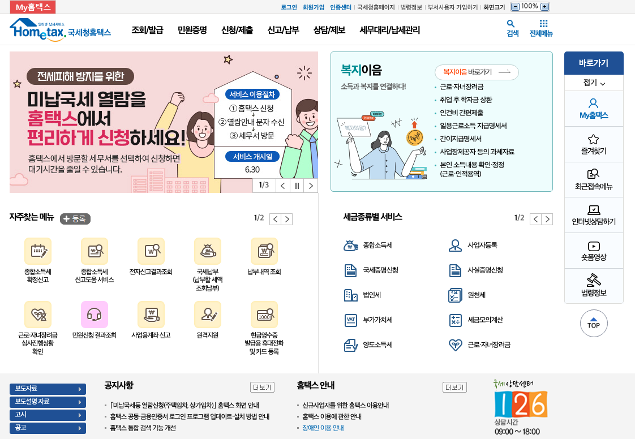This screenshot has width=635, height=439.
Task: Click the Hometax 국세청홈택스 logo
Action: click(x=60, y=30)
